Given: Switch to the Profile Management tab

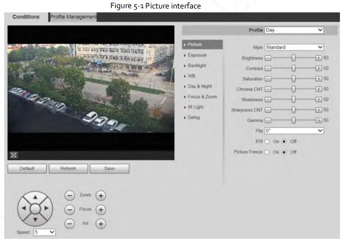Looking at the screenshot, I should click(72, 16).
